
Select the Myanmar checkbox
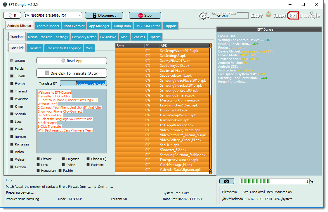tap(12, 99)
